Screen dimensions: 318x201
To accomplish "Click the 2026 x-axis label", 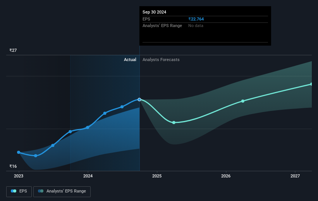I will click(x=226, y=176).
